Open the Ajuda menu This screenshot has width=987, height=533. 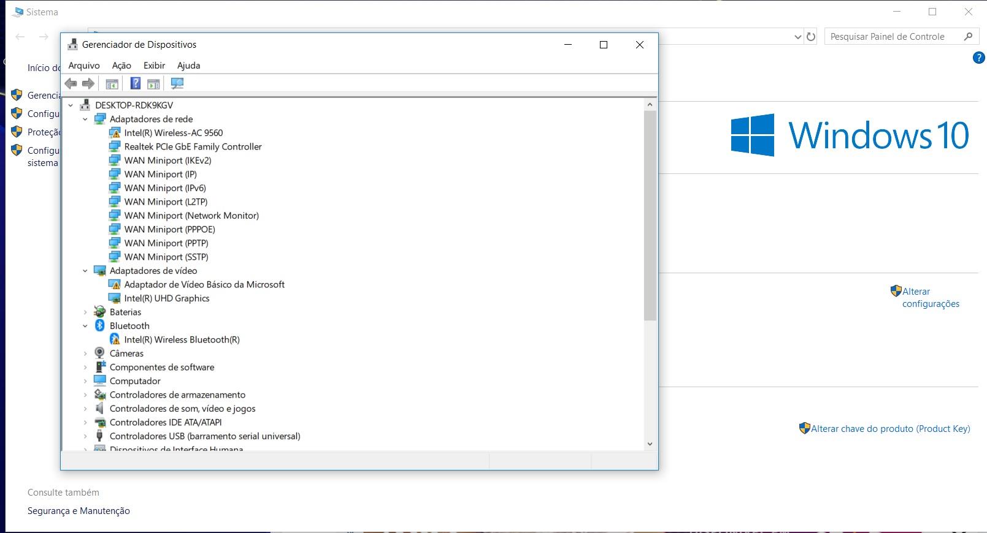(189, 66)
